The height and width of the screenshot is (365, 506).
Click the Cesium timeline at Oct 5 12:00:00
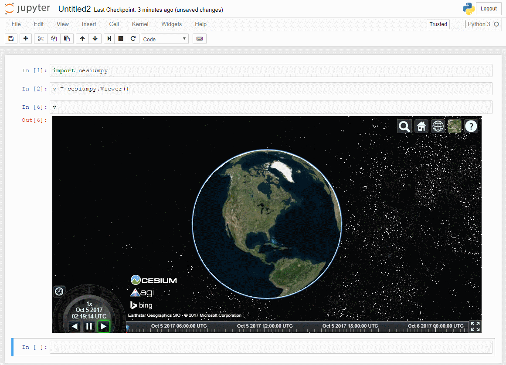tap(264, 327)
